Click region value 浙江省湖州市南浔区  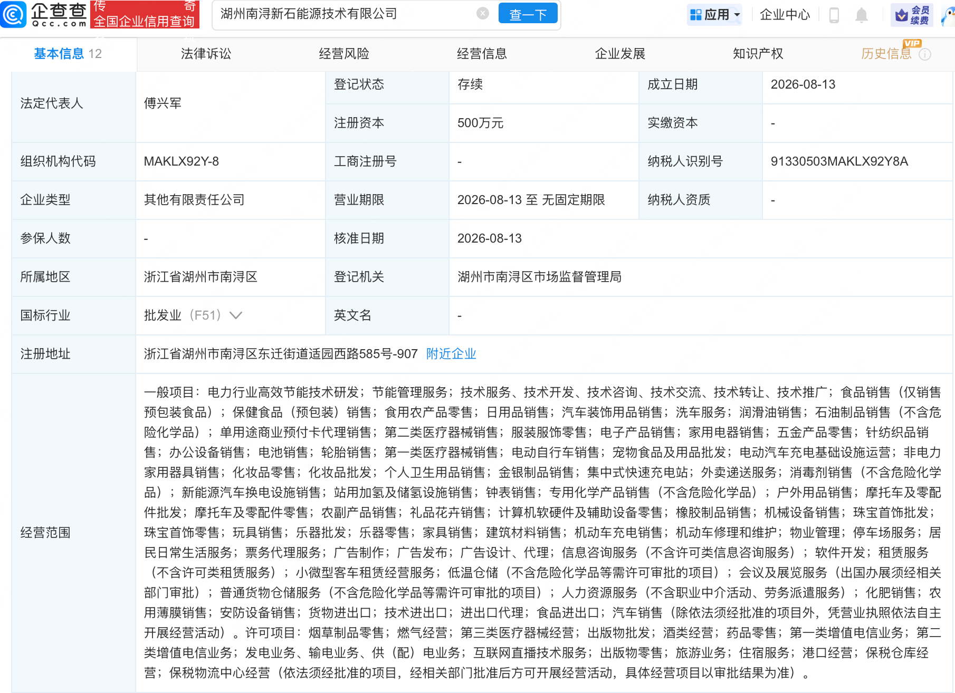tap(200, 277)
